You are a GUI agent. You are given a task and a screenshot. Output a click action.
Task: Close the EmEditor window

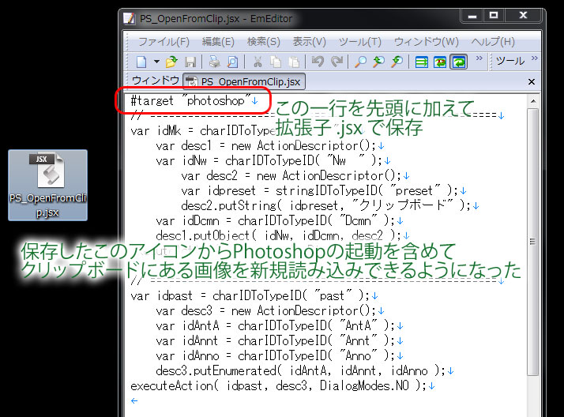[524, 16]
